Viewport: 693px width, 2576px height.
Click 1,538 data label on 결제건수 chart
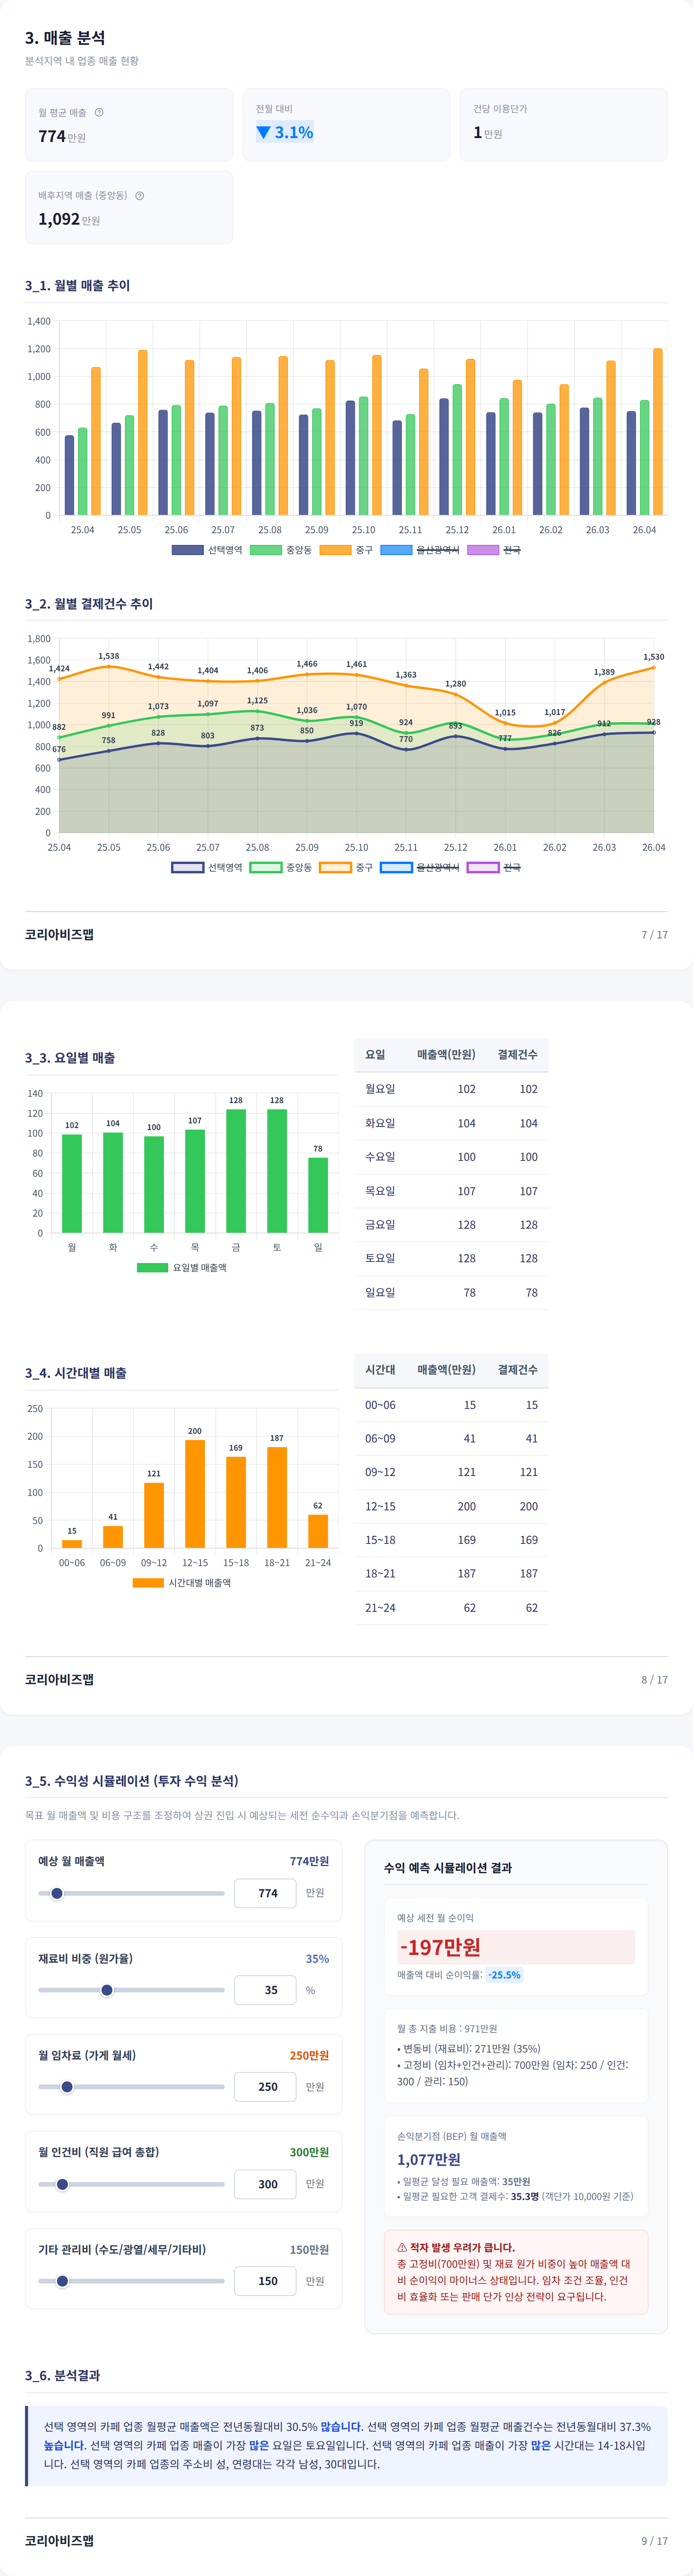tap(108, 656)
